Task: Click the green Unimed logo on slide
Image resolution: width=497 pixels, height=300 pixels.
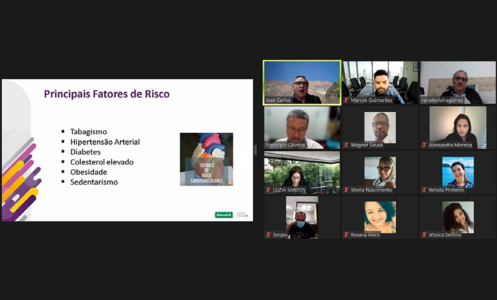Action: [x=224, y=215]
